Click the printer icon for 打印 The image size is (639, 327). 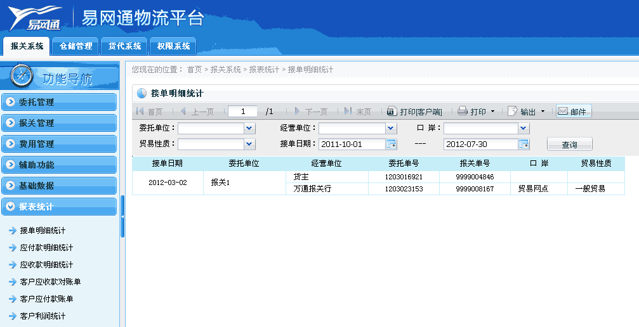click(x=462, y=111)
